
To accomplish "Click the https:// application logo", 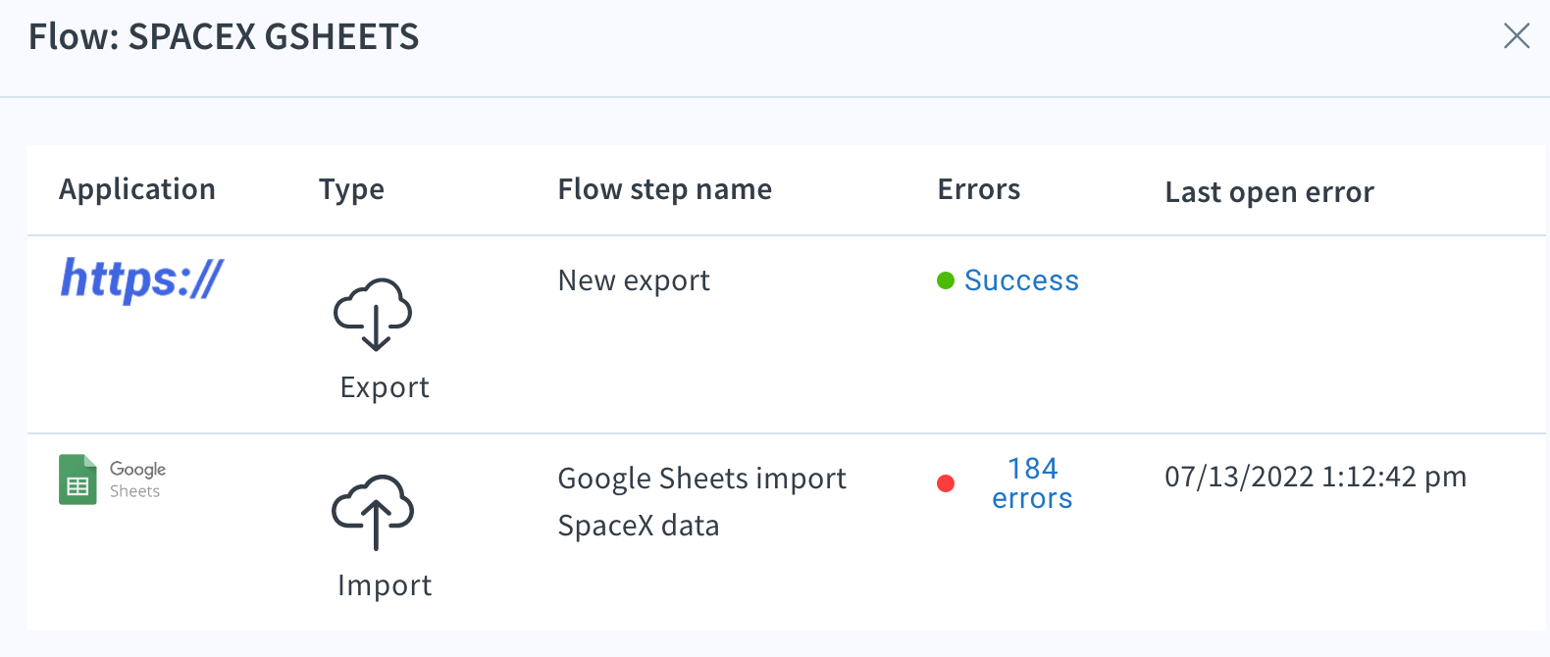I will pos(142,279).
